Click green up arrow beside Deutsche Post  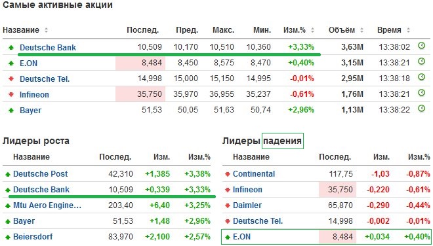pos(8,174)
